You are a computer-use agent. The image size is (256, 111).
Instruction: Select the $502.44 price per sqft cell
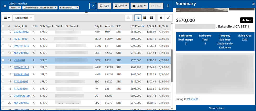point(151,81)
